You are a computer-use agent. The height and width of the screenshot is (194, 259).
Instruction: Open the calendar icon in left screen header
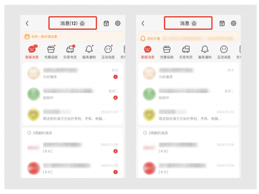106,24
